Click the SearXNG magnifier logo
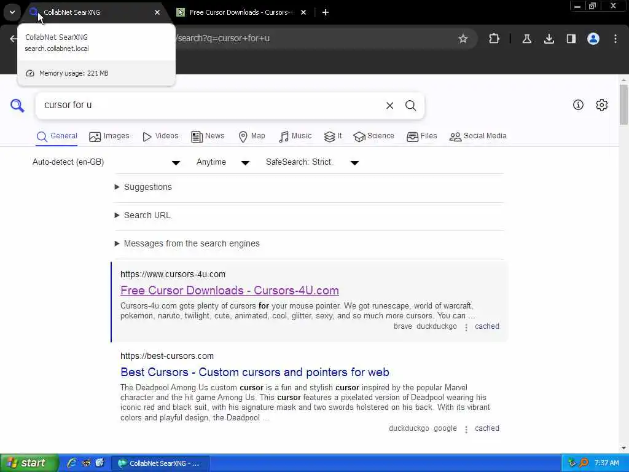The image size is (629, 472). [x=17, y=106]
